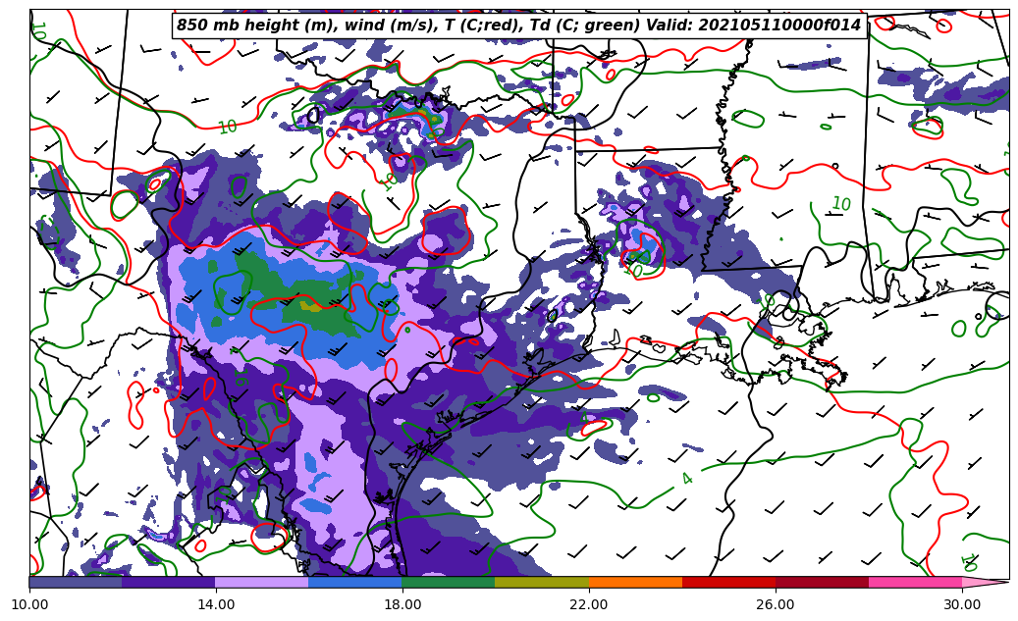Pick the blue 16–18 colorbar segment
The width and height of the screenshot is (1018, 621).
click(355, 582)
